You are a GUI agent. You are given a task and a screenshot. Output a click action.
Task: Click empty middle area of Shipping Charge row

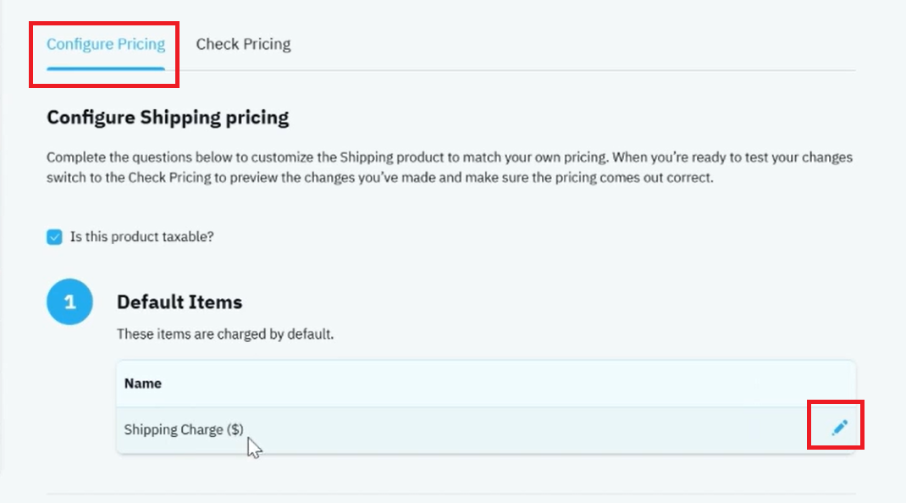click(520, 430)
